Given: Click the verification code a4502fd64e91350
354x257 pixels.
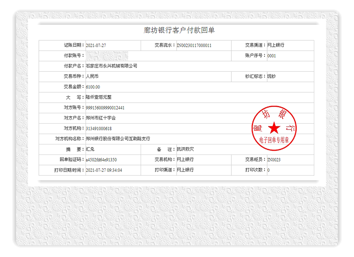Looking at the screenshot, I should point(101,159).
